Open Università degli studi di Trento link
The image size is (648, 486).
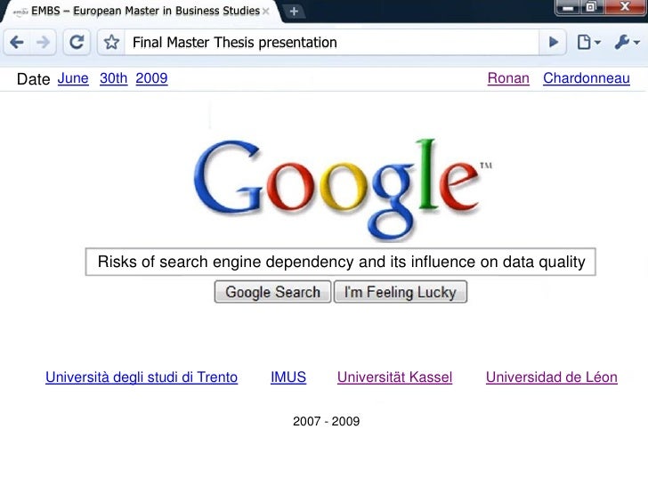tap(142, 377)
